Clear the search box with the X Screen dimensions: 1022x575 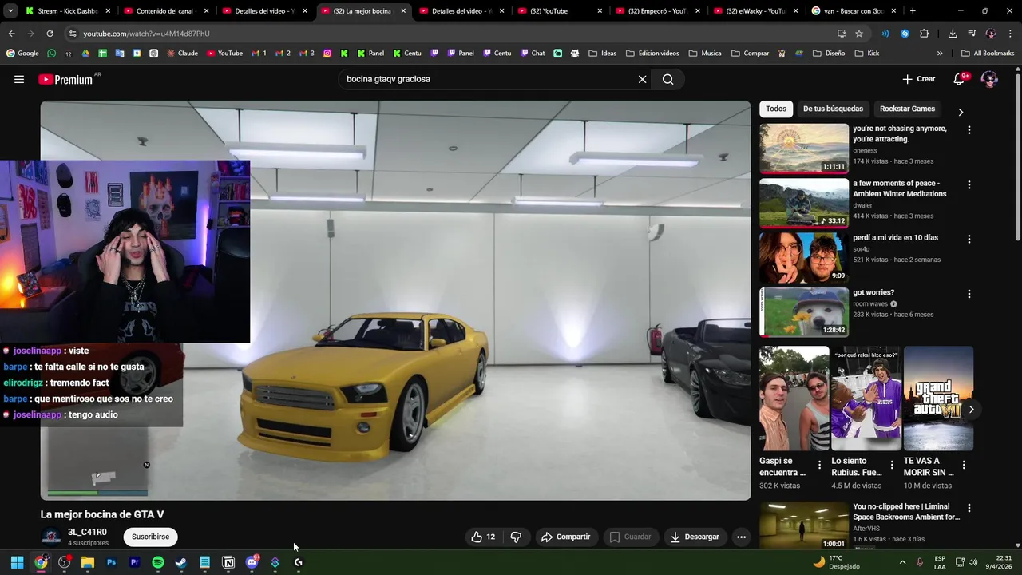pyautogui.click(x=642, y=79)
